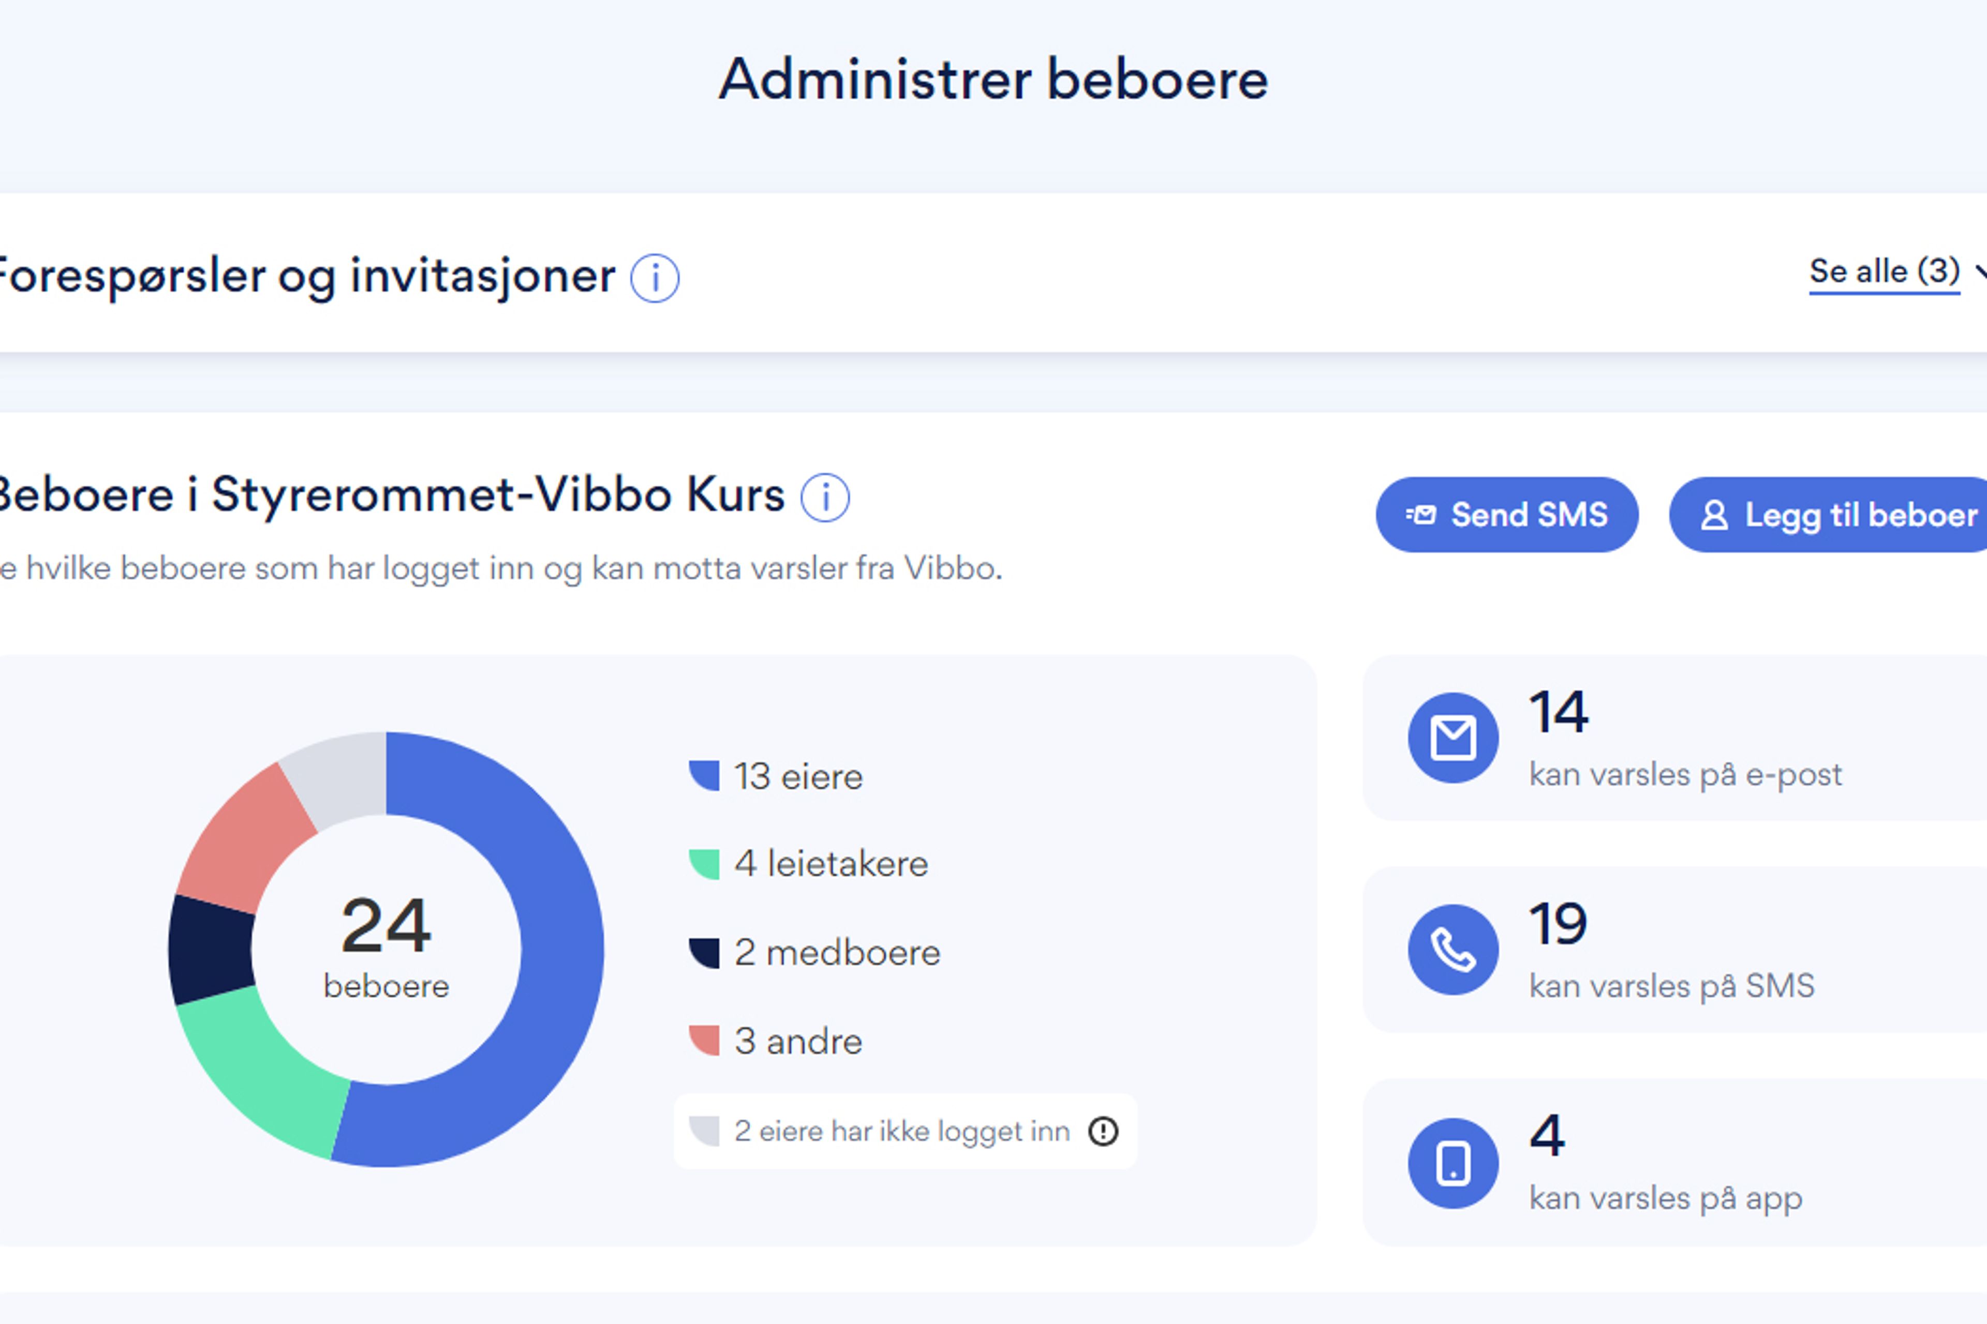The image size is (1987, 1324).
Task: Click info icon beside Beboere i Styrerommet-Vibbo Kurs
Action: coord(824,498)
